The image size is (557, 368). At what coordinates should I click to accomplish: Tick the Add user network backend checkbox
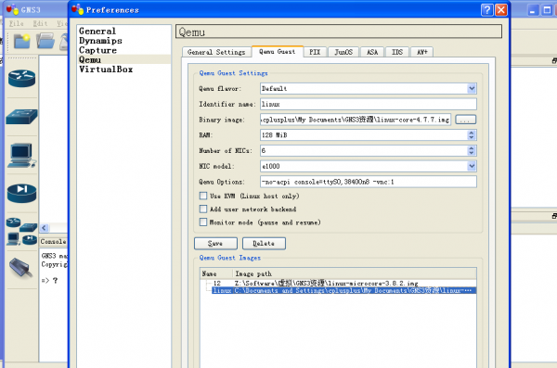pos(203,209)
